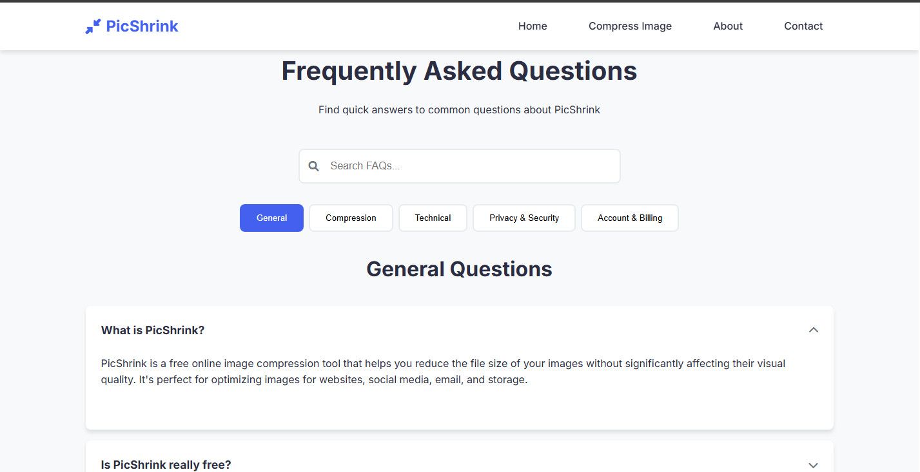Open the Contact page link
The height and width of the screenshot is (472, 920).
803,26
